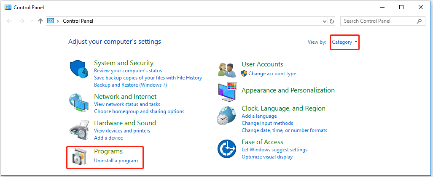Screen dimensions: 433x177
Task: Minimize the Control Panel window
Action: point(382,8)
